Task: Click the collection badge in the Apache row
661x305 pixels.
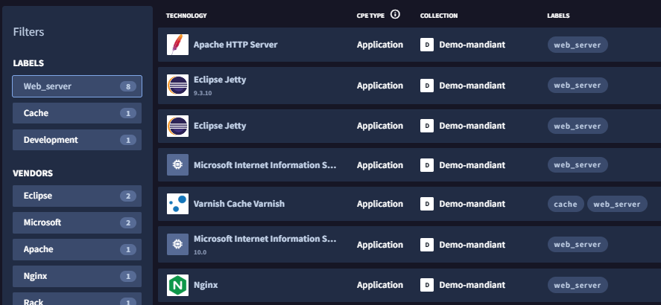Action: click(x=427, y=45)
